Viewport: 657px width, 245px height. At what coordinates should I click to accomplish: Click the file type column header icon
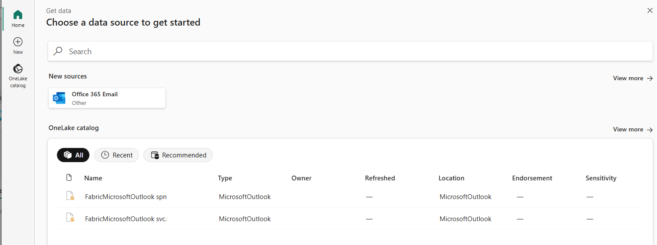click(x=69, y=177)
